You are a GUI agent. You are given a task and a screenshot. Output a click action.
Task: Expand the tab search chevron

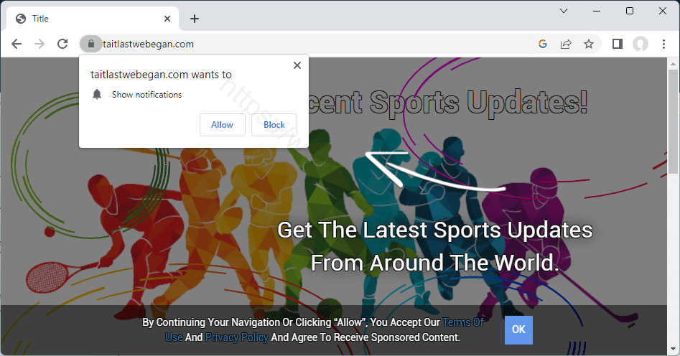563,11
